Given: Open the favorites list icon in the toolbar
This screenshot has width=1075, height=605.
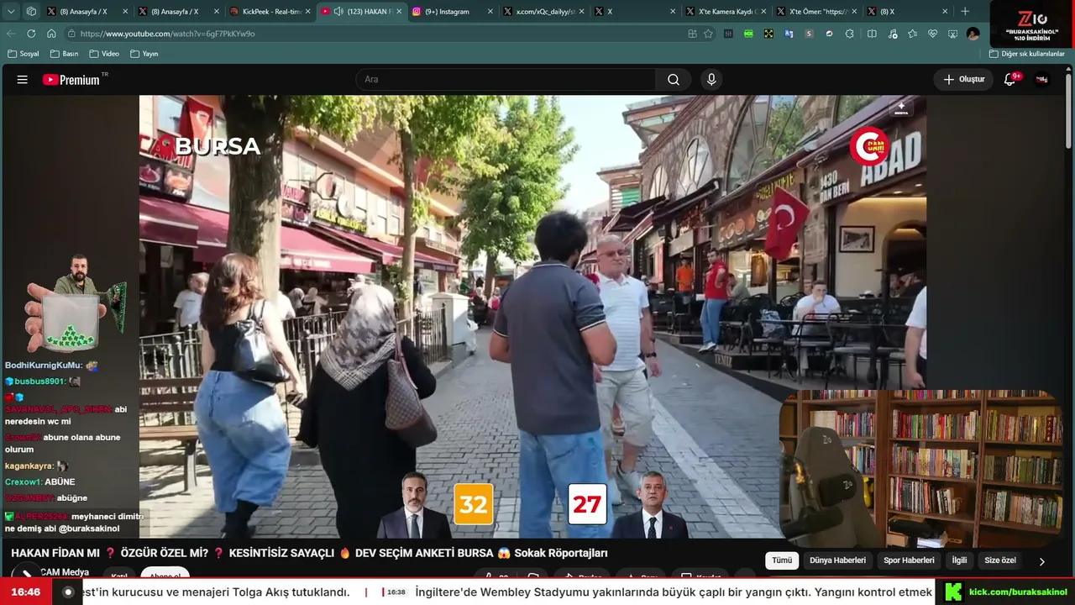Looking at the screenshot, I should pos(912,34).
